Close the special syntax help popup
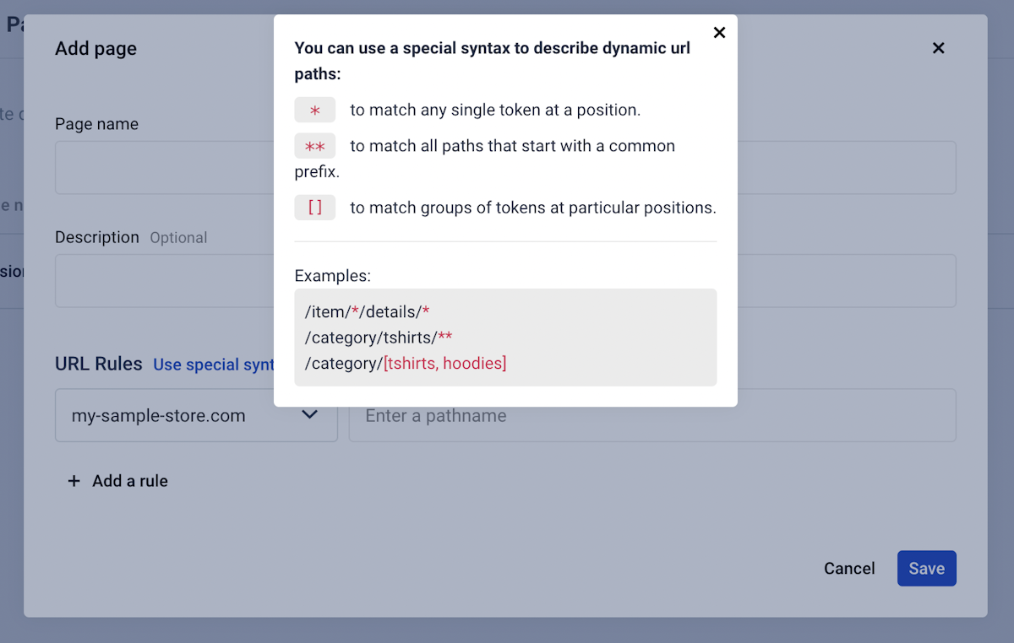The width and height of the screenshot is (1014, 643). pos(719,33)
